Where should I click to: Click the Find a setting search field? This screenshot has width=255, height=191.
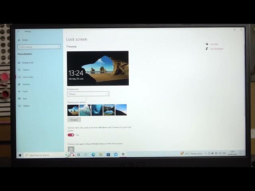point(39,47)
